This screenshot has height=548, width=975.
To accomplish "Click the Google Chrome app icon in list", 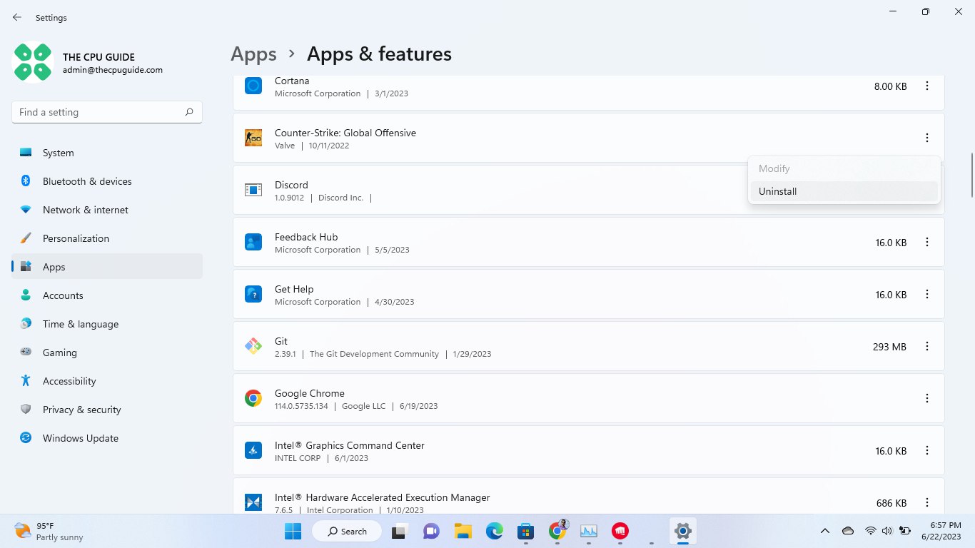I will (253, 398).
